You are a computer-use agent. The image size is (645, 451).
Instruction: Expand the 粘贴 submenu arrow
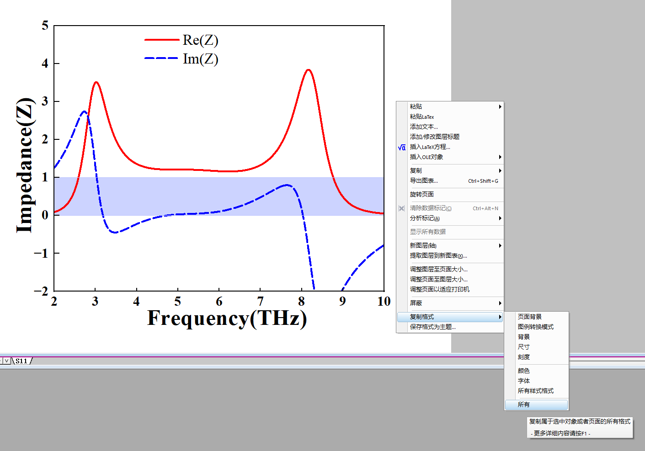coord(500,106)
